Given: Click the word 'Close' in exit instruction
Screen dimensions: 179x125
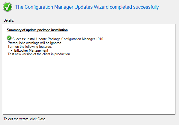Looking at the screenshot, I should [41, 119].
